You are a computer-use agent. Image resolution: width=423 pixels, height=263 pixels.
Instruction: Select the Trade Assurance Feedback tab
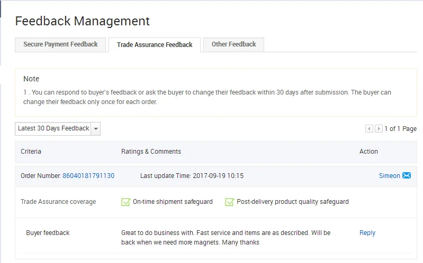point(155,45)
